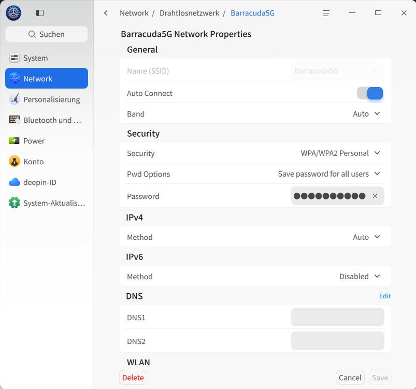This screenshot has width=416, height=389.
Task: Click the magnifier icon in Suchen box
Action: click(32, 34)
